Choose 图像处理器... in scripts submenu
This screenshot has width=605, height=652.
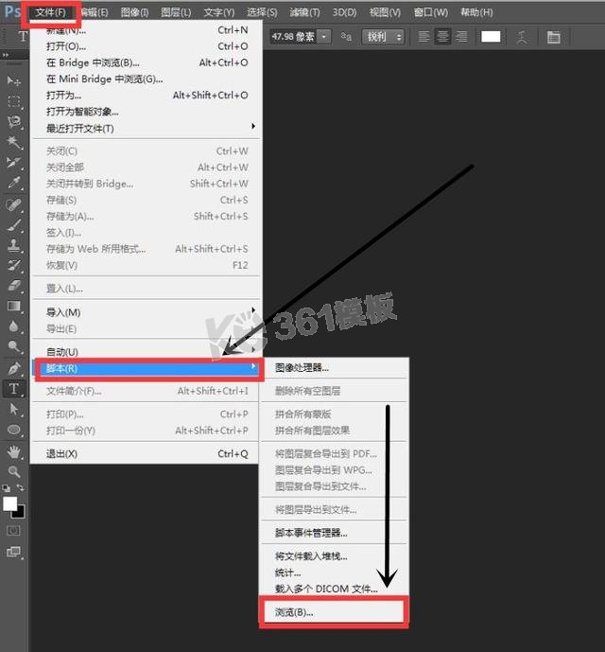click(334, 367)
